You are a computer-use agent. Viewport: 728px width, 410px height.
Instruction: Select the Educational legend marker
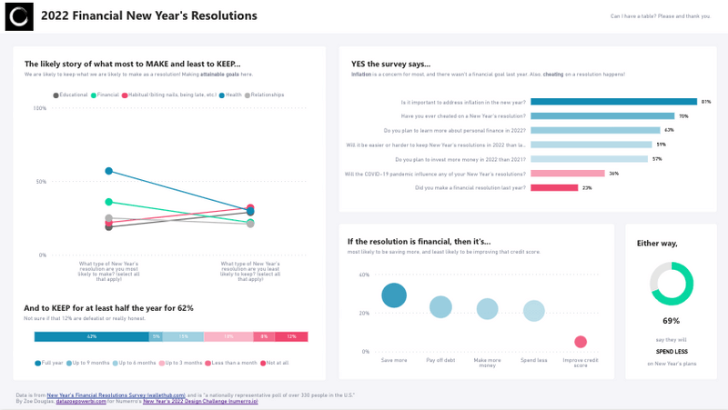pyautogui.click(x=56, y=95)
